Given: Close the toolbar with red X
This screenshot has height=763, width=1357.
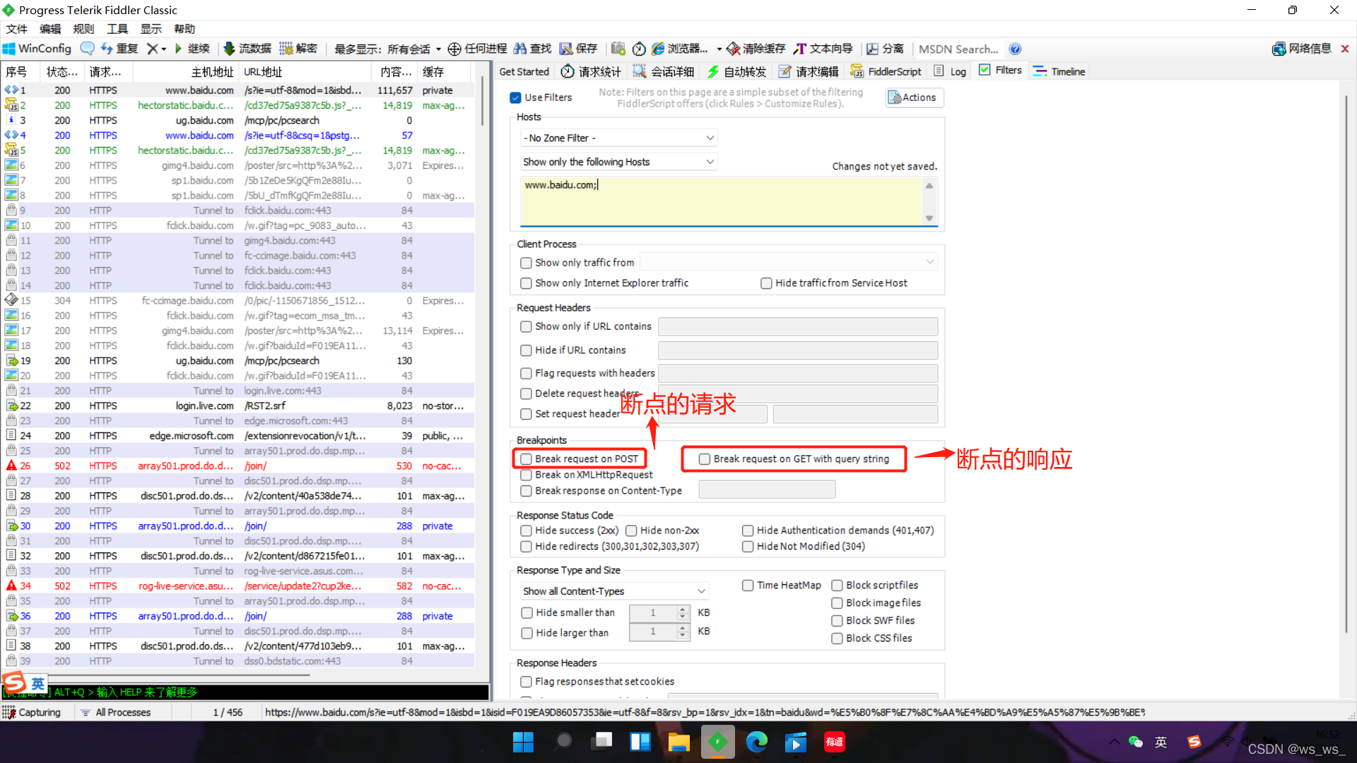Looking at the screenshot, I should pyautogui.click(x=1345, y=49).
